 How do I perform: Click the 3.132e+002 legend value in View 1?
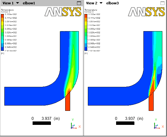tap(11, 14)
